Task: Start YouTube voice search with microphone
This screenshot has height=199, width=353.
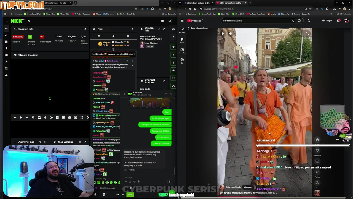Action: (x=309, y=21)
